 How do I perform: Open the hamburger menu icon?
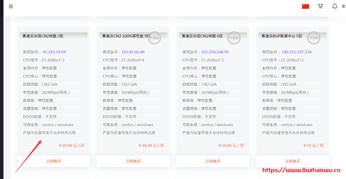[11, 6]
